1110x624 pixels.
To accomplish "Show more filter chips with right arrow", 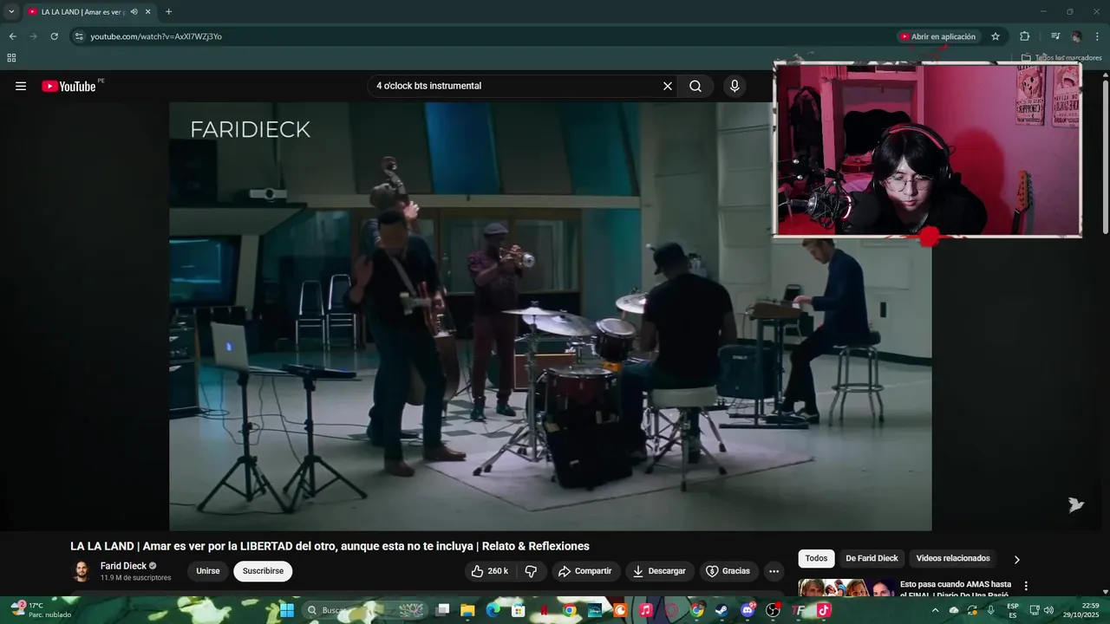I will point(1017,559).
